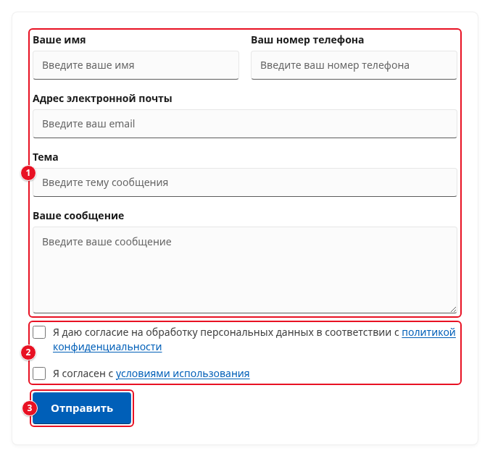Click the Отправить submit button
Screen dimensions: 490x456
click(82, 408)
